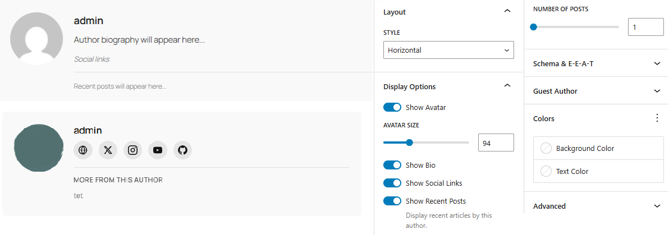669x248 pixels.
Task: Collapse the Layout panel section
Action: [x=507, y=11]
